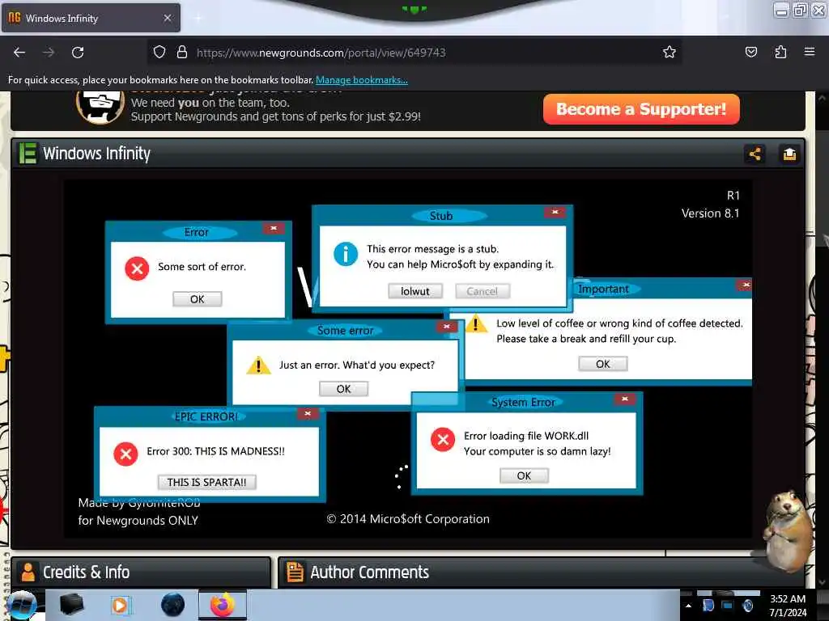Open the browser extensions puzzle icon
Screen dimensions: 829x621
click(780, 52)
